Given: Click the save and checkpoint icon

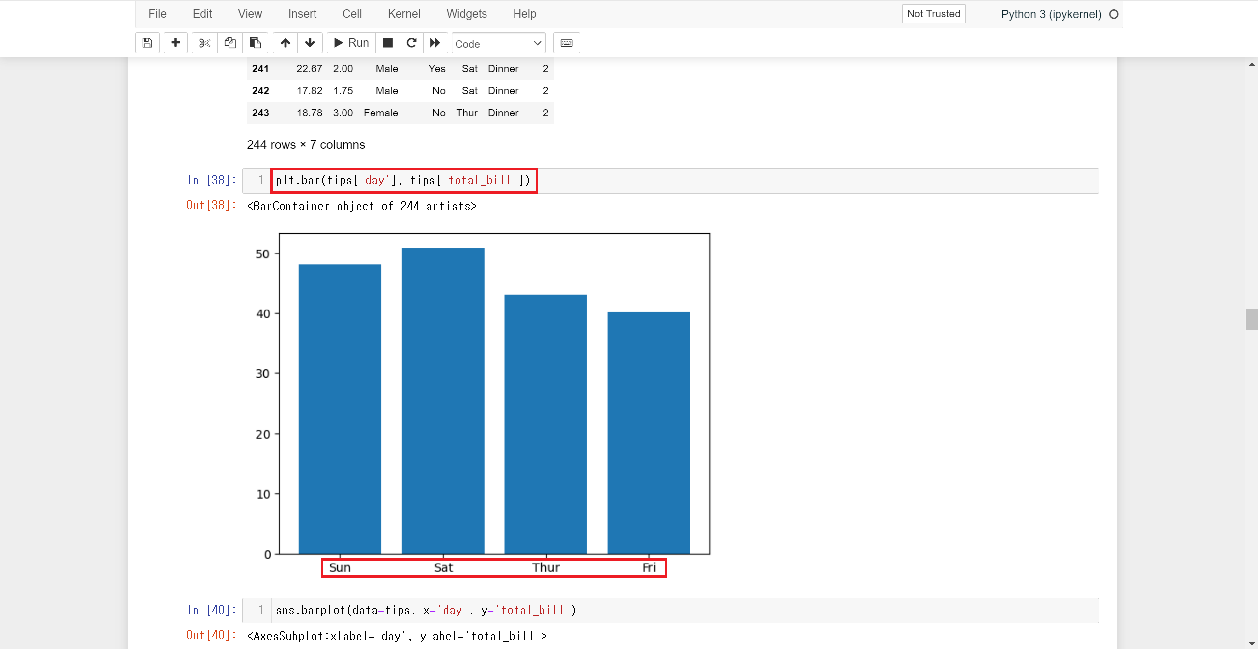Looking at the screenshot, I should click(147, 43).
